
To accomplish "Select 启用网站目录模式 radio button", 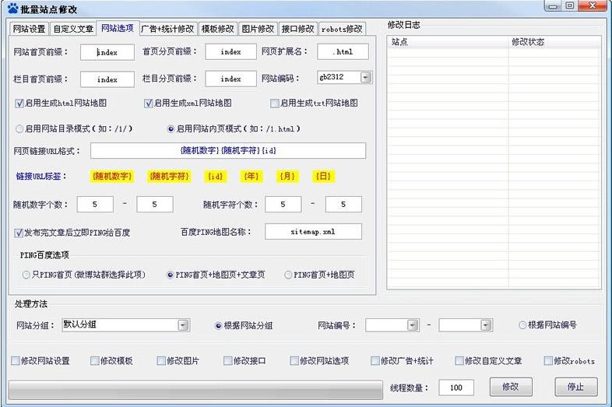I will [x=19, y=128].
